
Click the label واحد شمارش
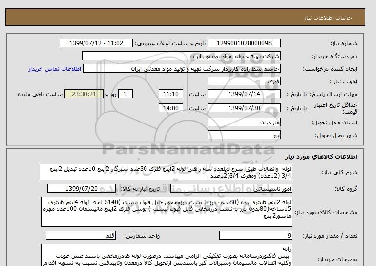coord(142,236)
